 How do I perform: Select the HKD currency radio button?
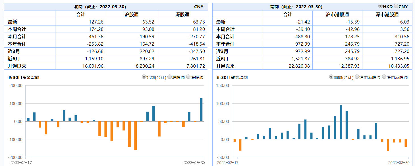pos(380,6)
